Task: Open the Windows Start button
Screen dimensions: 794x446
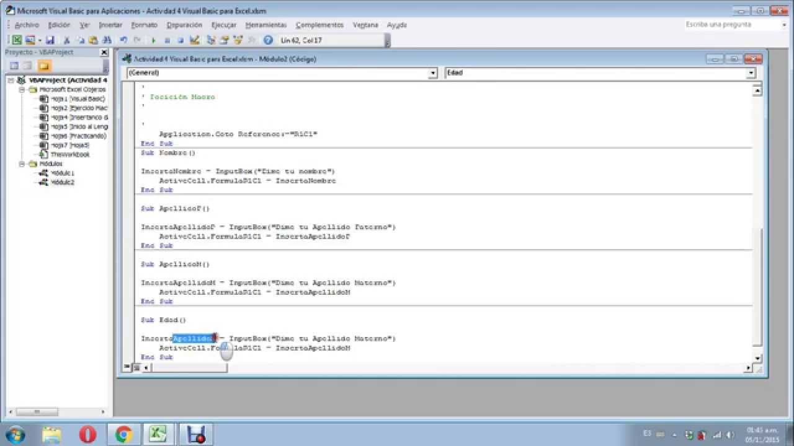Action: 14,434
